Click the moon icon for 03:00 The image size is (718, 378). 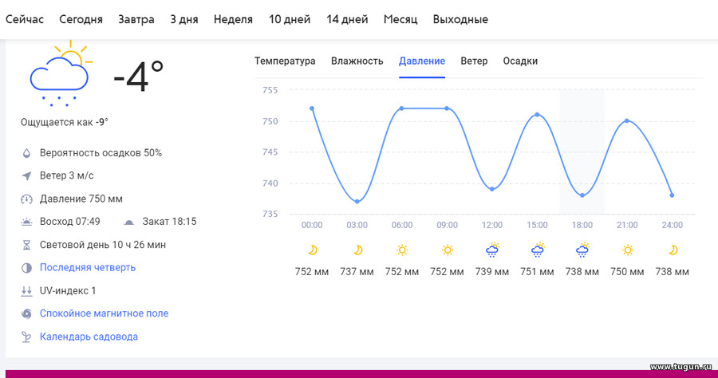pos(357,250)
